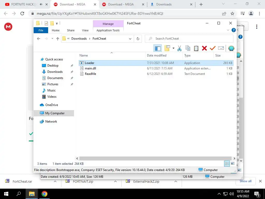Click Show all downloads link
This screenshot has height=199, width=265.
pyautogui.click(x=245, y=181)
